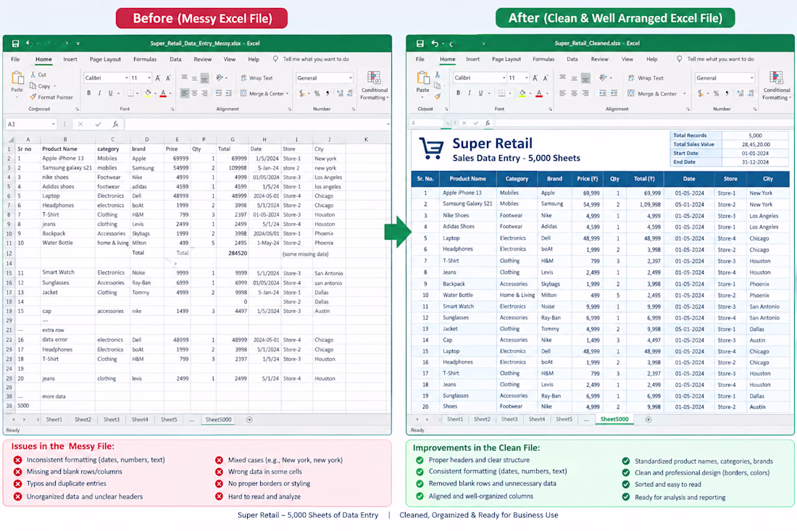Screen dimensions: 797x531
Task: Open the A2 Name Box dropdown in Messy window
Action: click(54, 125)
